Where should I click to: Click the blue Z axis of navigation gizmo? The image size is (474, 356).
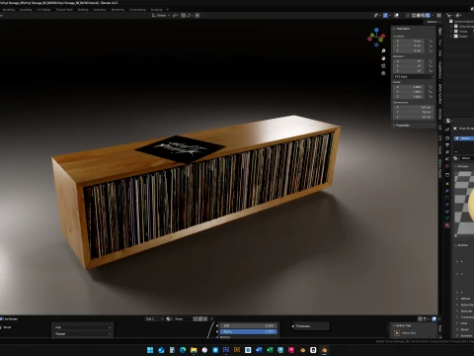pyautogui.click(x=376, y=30)
